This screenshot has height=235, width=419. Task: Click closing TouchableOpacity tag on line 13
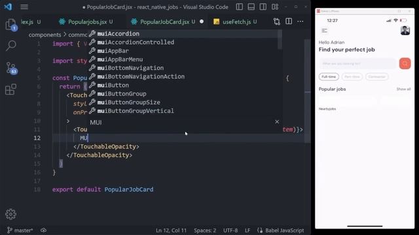point(106,146)
